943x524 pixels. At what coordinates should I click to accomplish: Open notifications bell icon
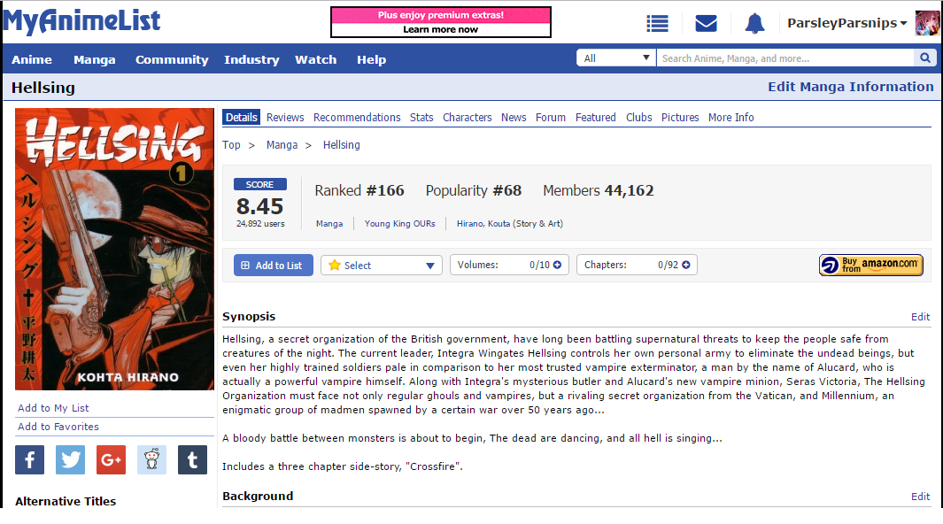(754, 23)
